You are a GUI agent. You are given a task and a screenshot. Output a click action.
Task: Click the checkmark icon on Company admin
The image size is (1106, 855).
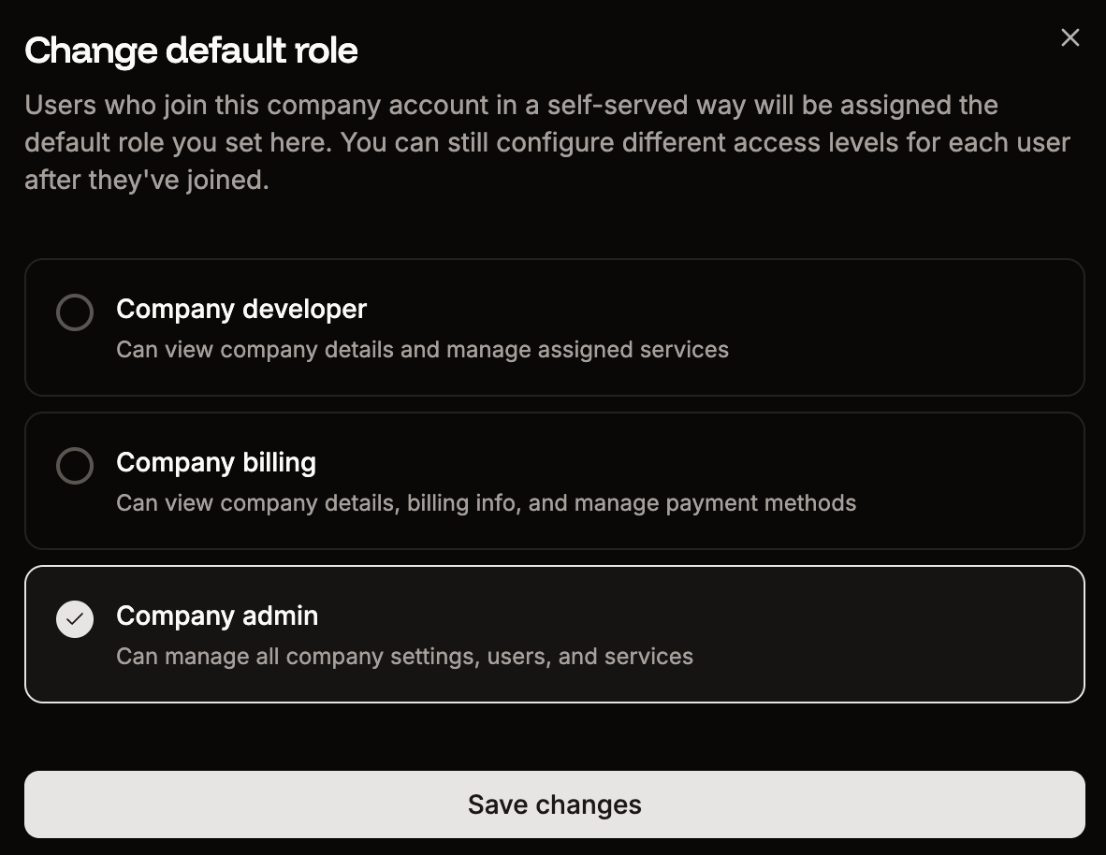[x=75, y=618]
